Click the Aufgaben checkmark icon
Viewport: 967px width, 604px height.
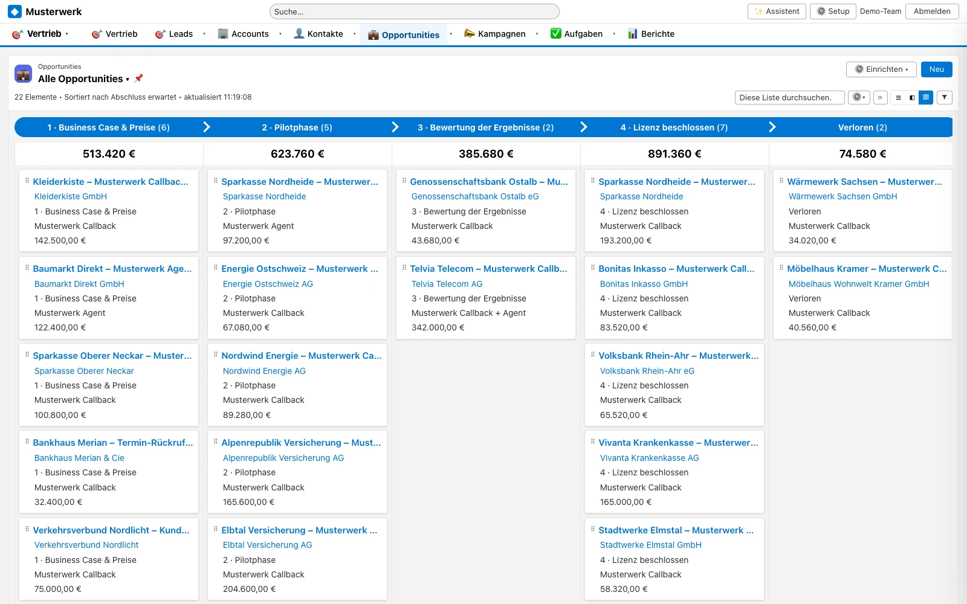555,34
